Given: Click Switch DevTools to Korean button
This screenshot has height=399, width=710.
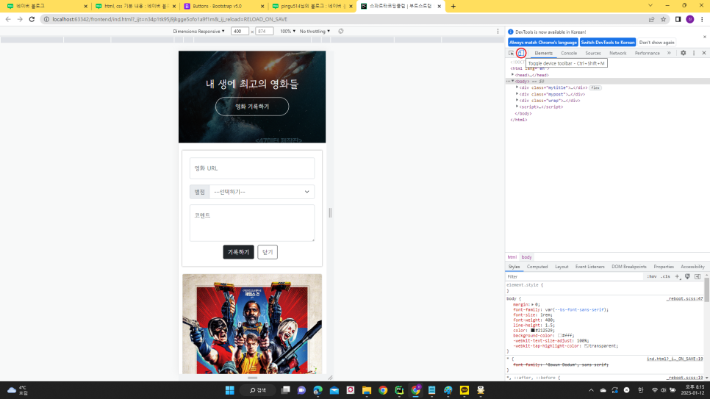Looking at the screenshot, I should pos(608,42).
